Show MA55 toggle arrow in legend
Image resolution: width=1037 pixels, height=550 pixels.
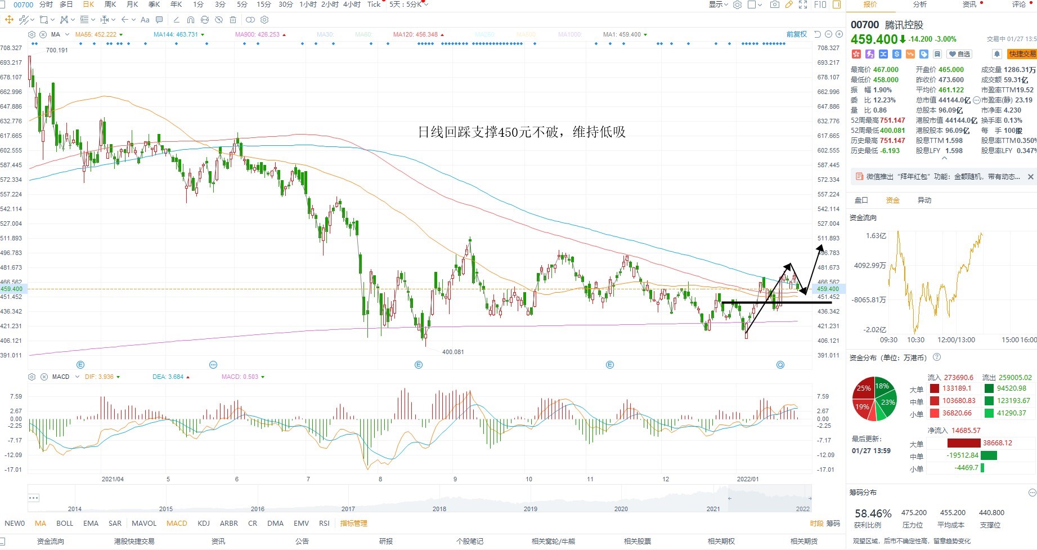click(121, 35)
